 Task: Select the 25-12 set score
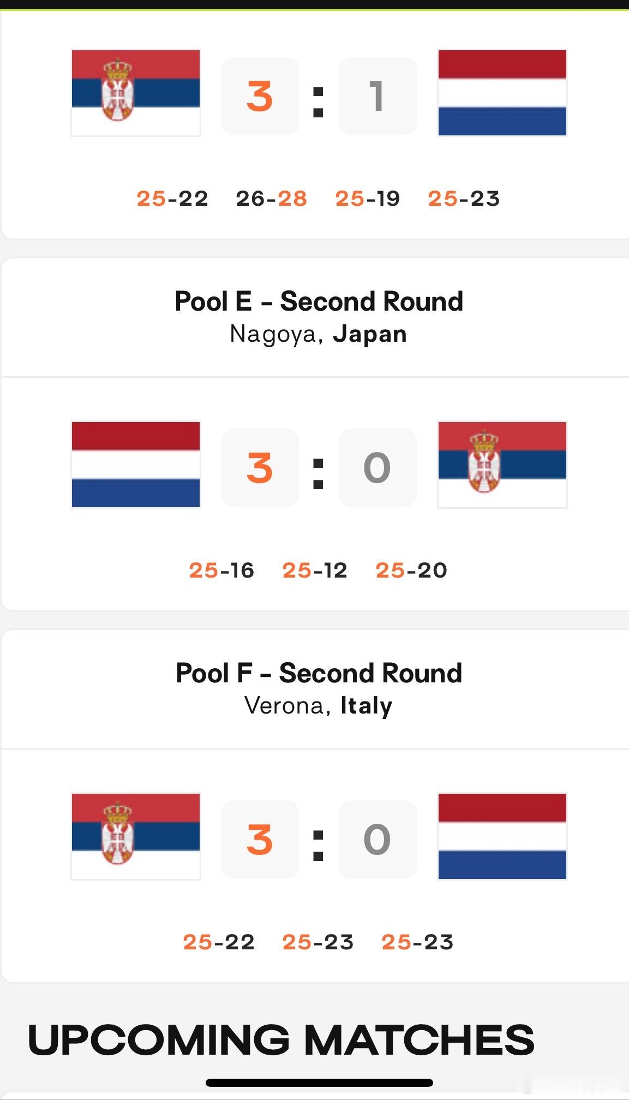coord(315,570)
